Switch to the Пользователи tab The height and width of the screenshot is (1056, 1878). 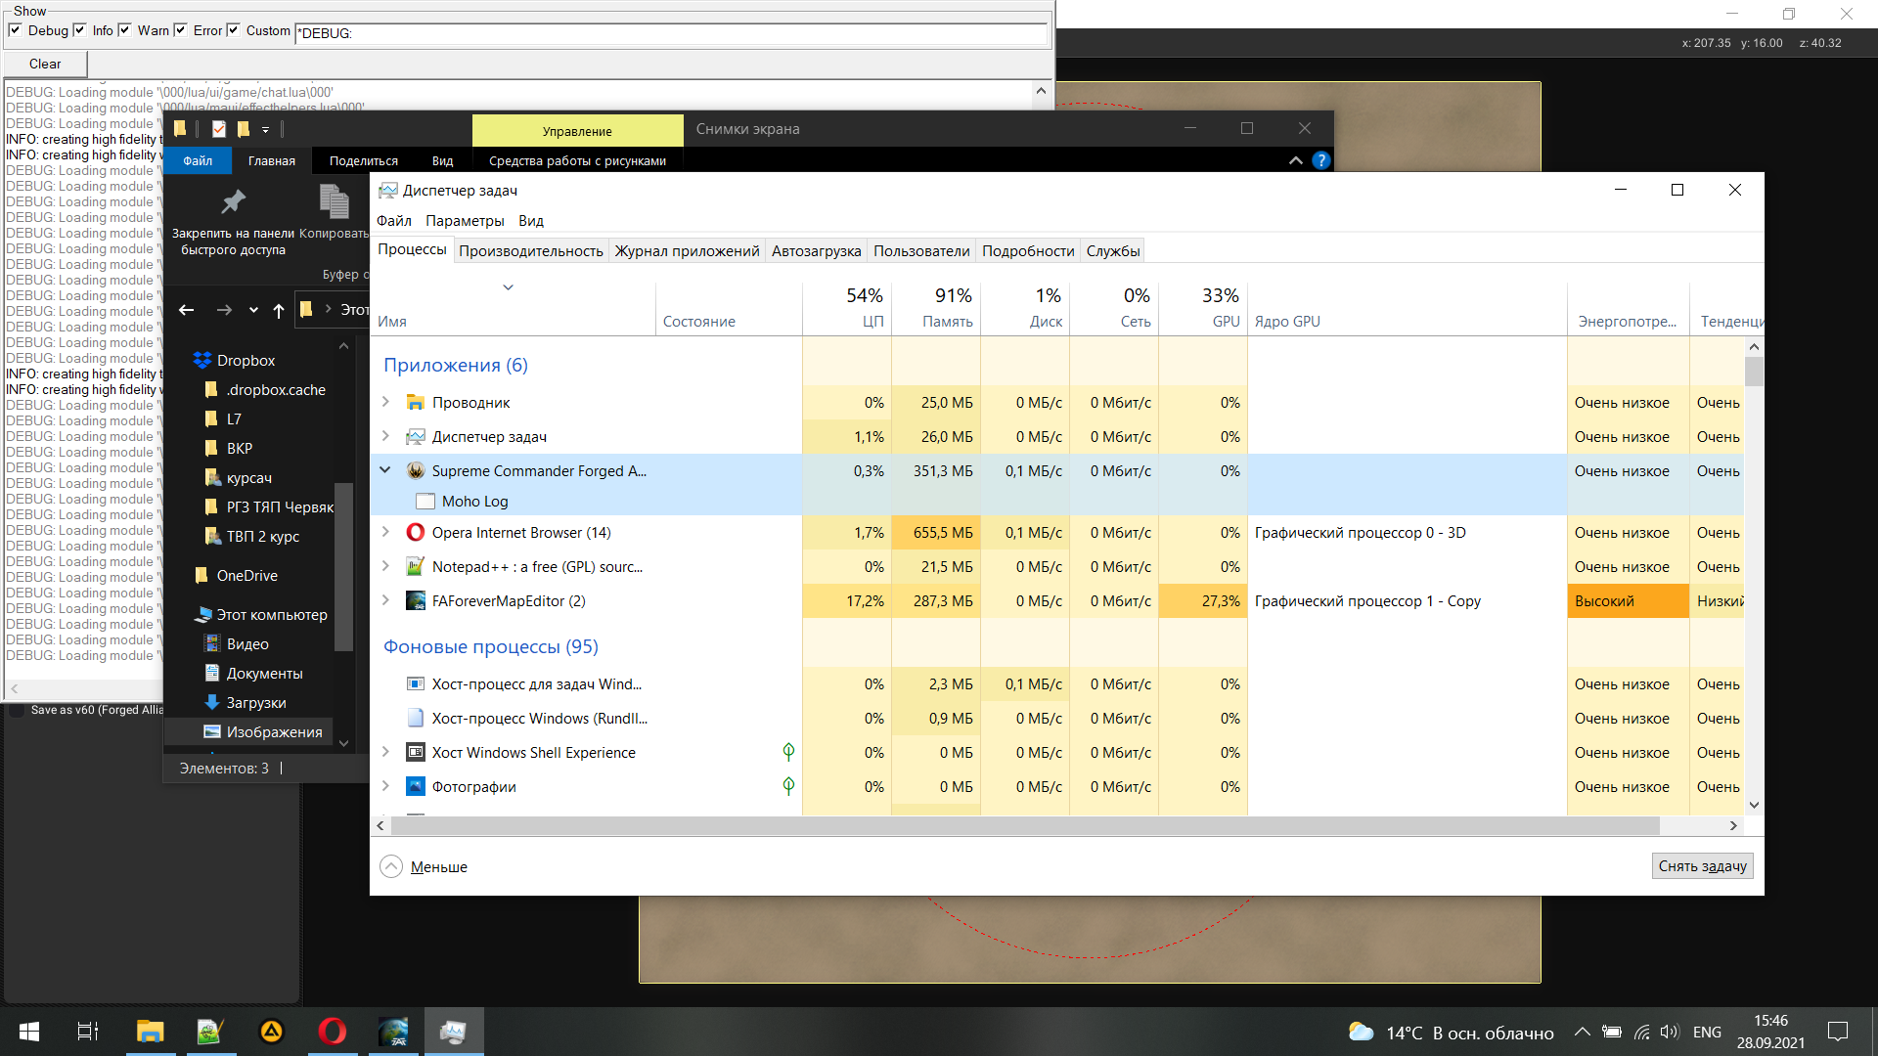point(921,250)
